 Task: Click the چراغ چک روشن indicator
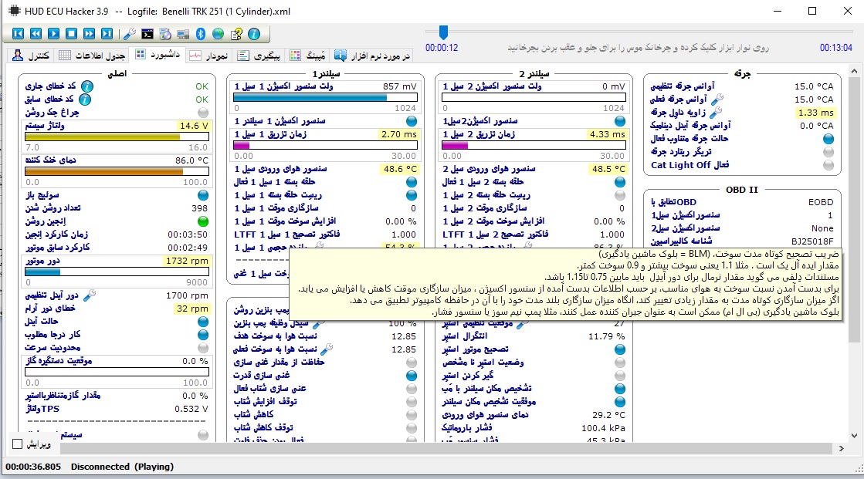coord(203,113)
